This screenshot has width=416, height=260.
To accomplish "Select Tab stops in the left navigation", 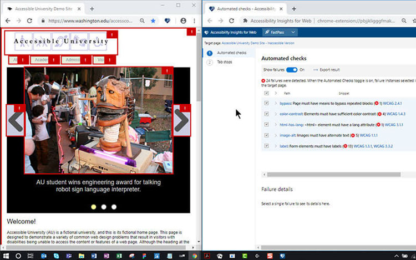I will [225, 62].
